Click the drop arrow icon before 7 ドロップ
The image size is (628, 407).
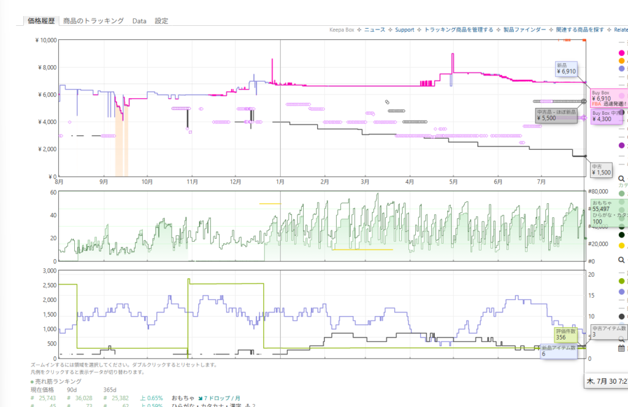(x=201, y=398)
